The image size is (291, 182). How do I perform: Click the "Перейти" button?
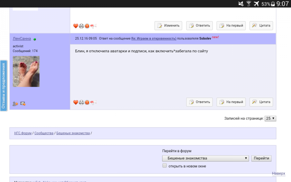(x=261, y=158)
